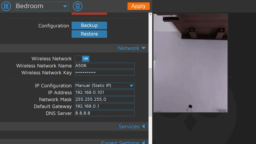Click the scroll-up arrow of settings scrollbar
This screenshot has height=144, width=256.
(x=150, y=15)
